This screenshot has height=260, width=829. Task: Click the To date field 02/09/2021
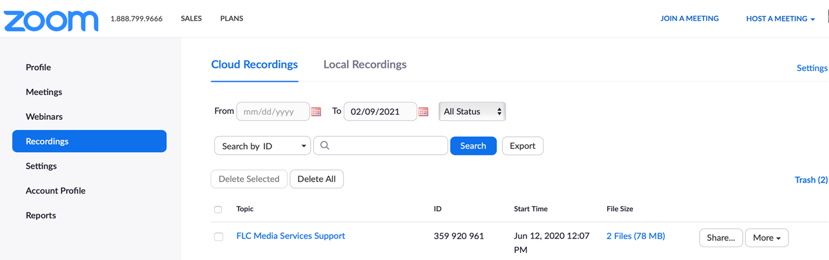(x=380, y=112)
